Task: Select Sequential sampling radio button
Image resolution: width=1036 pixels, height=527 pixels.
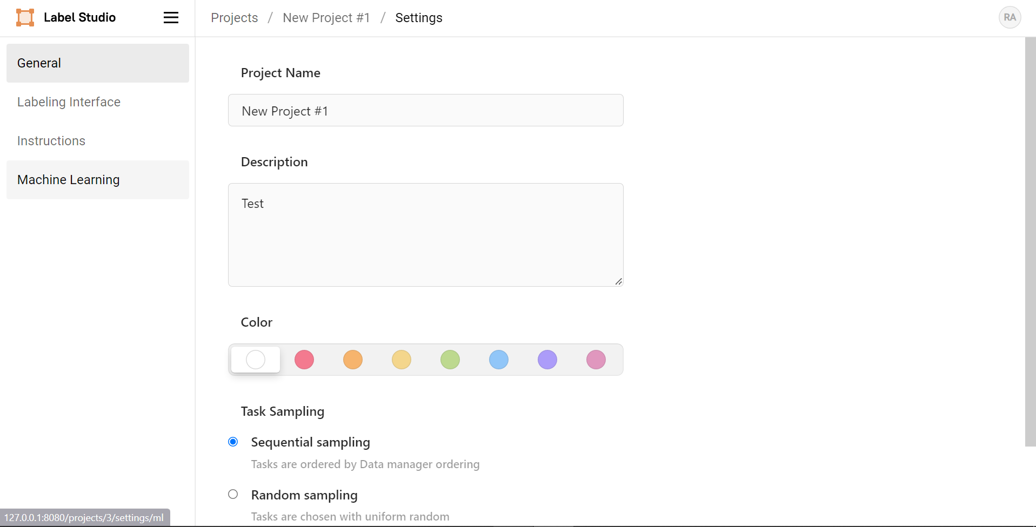Action: coord(233,442)
